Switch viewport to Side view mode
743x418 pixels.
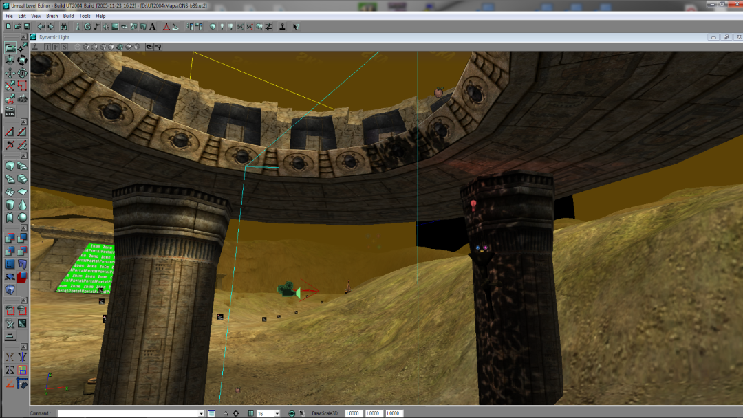point(64,47)
